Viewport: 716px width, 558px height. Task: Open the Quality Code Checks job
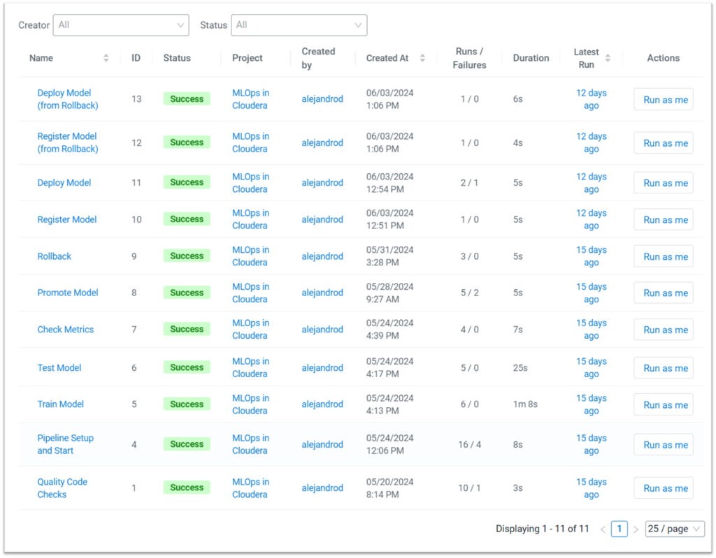point(62,488)
